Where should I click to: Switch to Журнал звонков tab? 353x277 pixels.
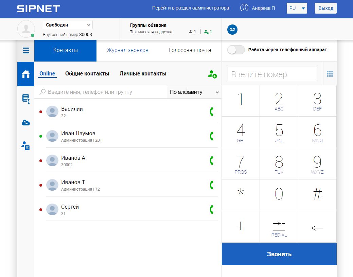(x=127, y=50)
